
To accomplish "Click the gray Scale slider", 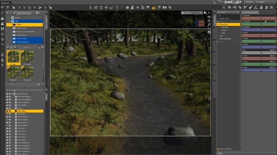I will 259,53.
